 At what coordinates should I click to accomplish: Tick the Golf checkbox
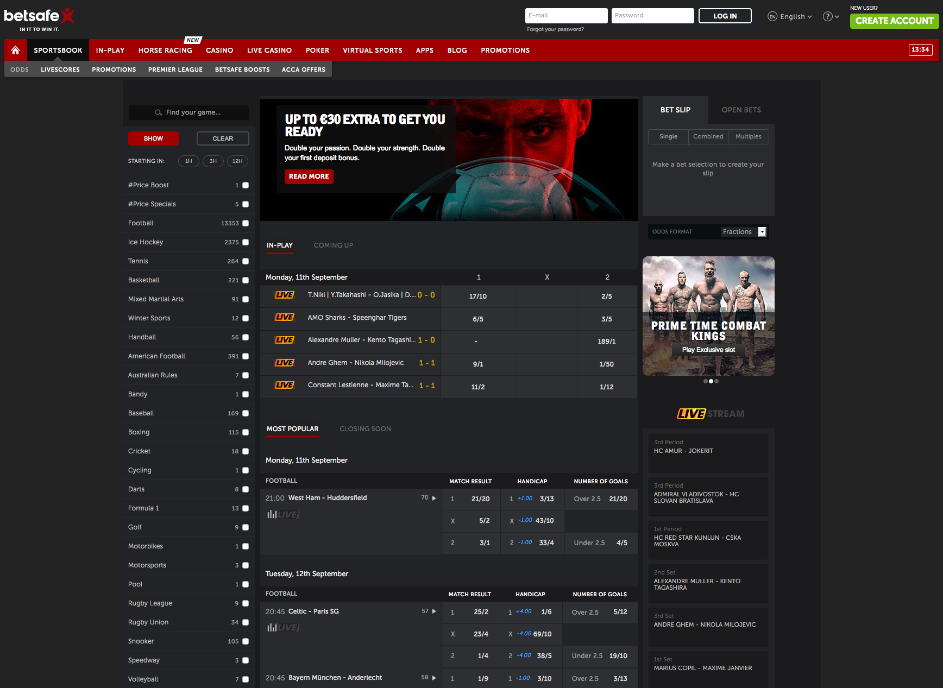pyautogui.click(x=246, y=527)
